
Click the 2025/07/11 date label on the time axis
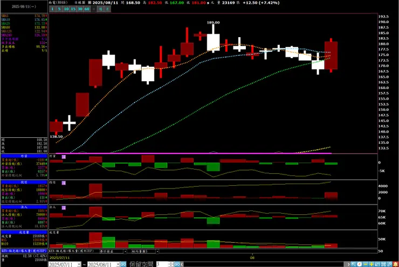pos(59,258)
